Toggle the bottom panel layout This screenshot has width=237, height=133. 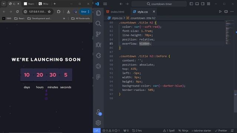coord(197,4)
